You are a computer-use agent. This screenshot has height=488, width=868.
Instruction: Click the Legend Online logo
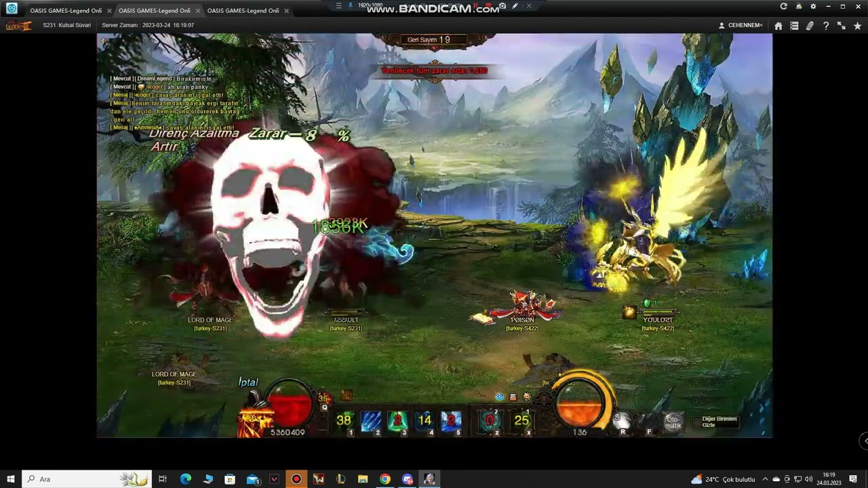(18, 26)
